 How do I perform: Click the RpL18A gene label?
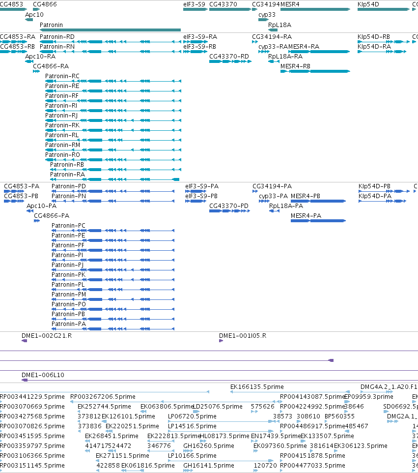pos(279,25)
